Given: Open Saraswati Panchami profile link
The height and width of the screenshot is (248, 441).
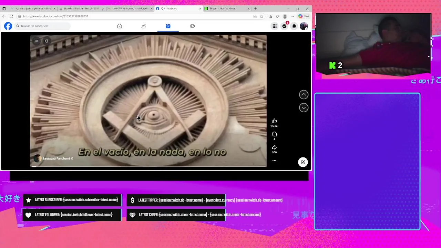Looking at the screenshot, I should click(x=56, y=158).
